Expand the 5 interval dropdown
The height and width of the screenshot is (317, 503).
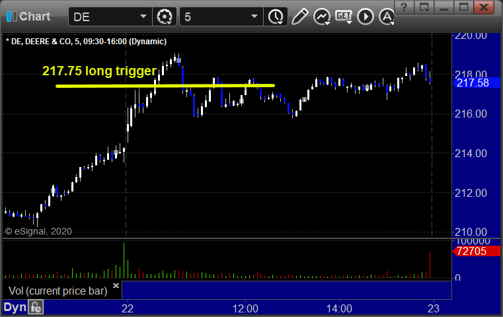coord(254,17)
